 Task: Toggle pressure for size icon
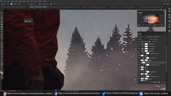pos(55,4)
